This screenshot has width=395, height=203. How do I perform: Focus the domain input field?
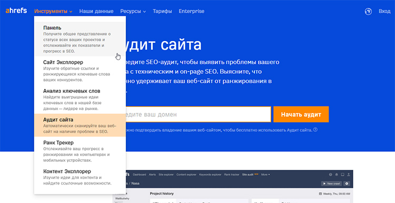198,114
